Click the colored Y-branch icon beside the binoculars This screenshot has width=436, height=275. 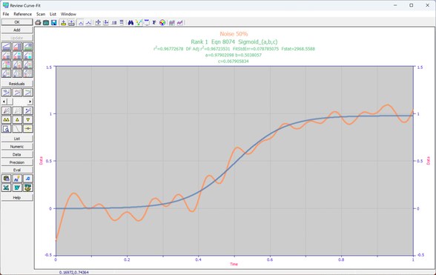point(139,22)
